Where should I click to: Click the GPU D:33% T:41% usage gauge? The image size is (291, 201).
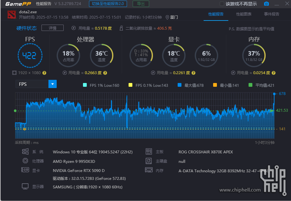pos(141,56)
